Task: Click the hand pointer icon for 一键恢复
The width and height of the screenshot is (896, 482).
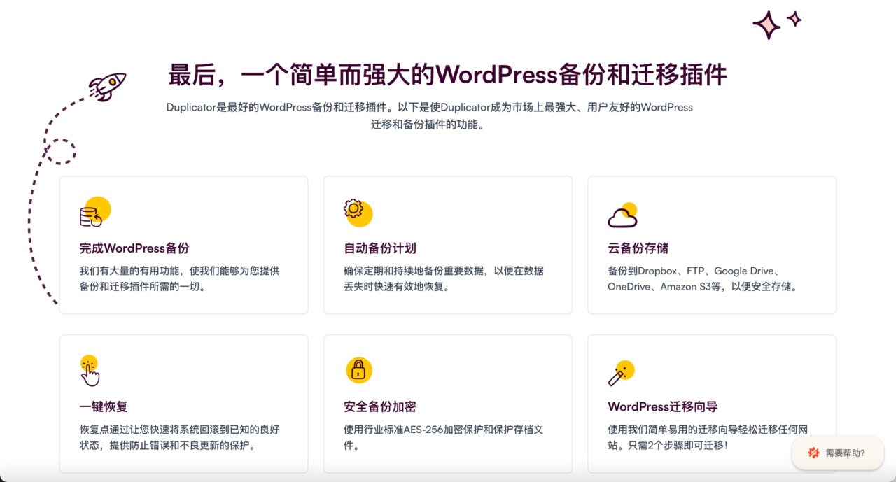Action: [90, 371]
